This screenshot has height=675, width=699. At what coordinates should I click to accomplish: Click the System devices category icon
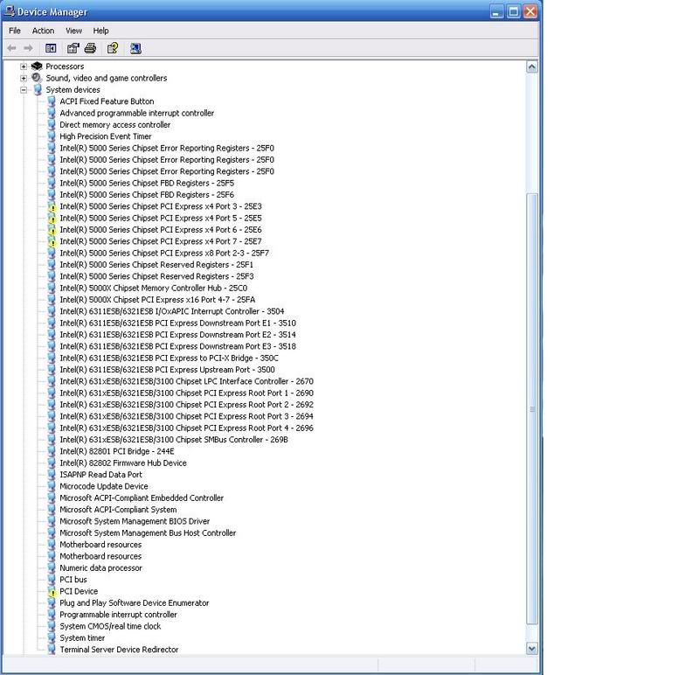click(38, 90)
